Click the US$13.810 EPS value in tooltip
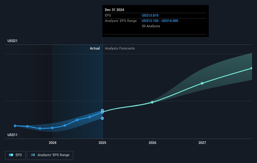This screenshot has height=163, width=257. (151, 15)
